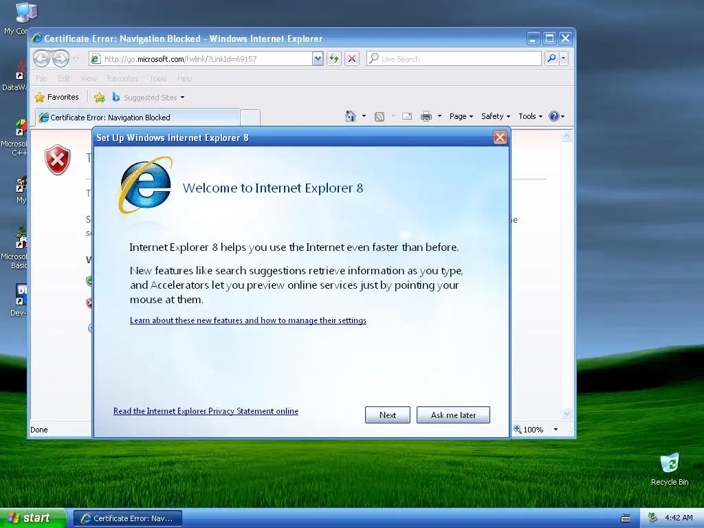Screen dimensions: 704x528
Task: Click the Back navigation arrow button
Action: pyautogui.click(x=41, y=58)
